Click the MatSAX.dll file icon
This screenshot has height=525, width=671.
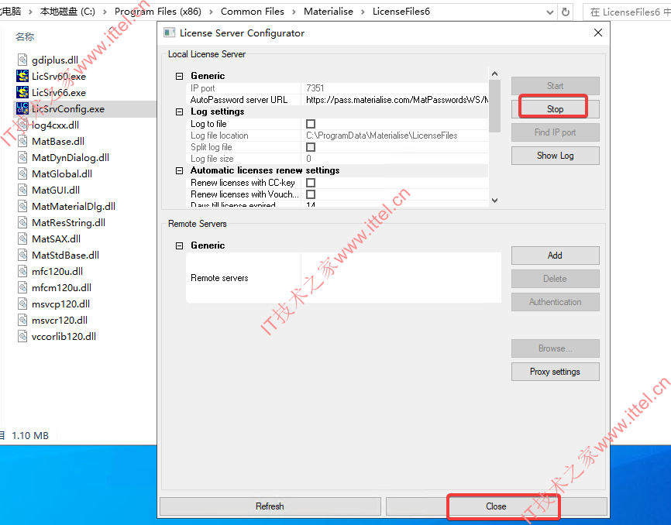pyautogui.click(x=22, y=238)
